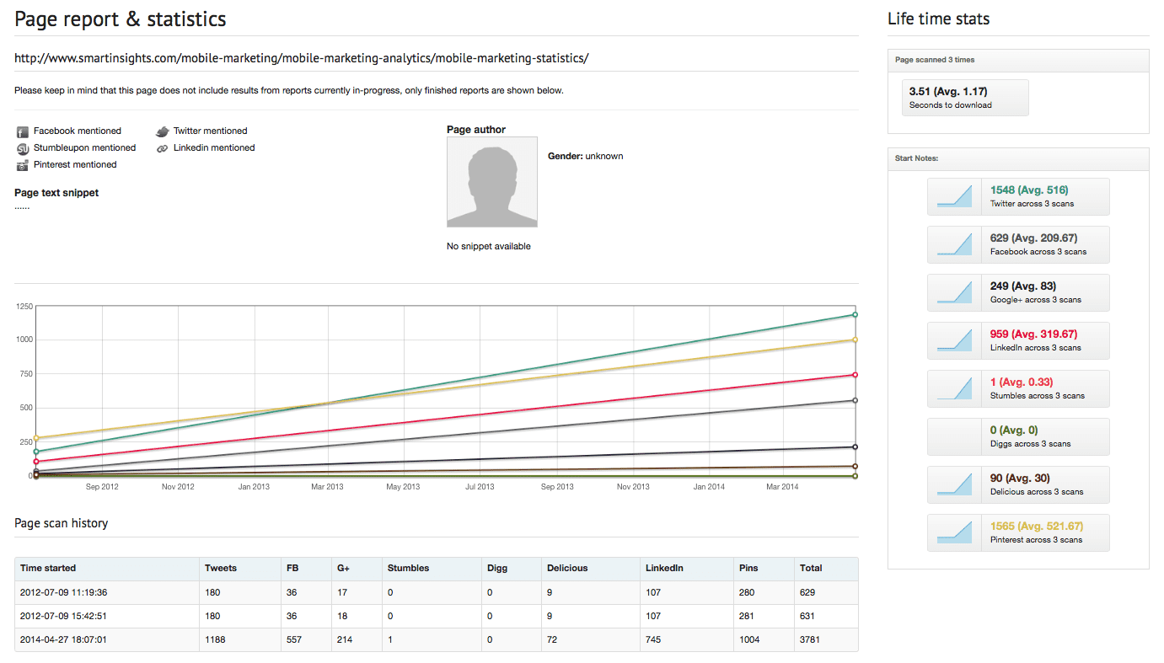Click the 3.51 seconds to download box
This screenshot has width=1164, height=663.
[965, 98]
